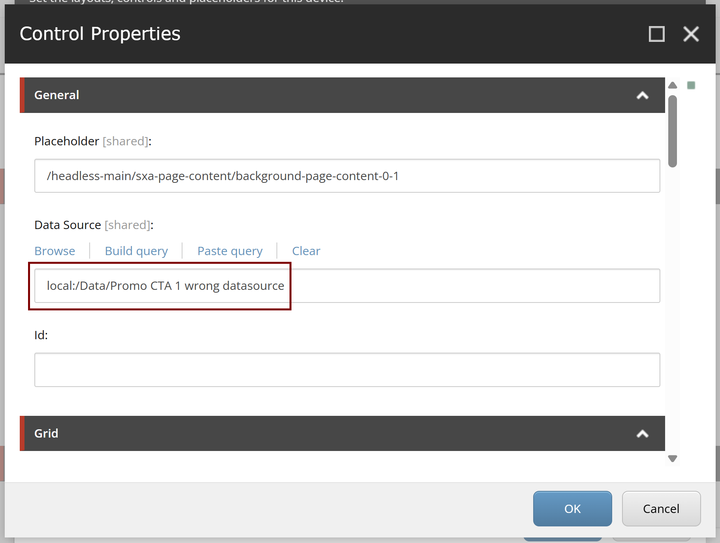Cancel the Control Properties dialog

click(661, 509)
